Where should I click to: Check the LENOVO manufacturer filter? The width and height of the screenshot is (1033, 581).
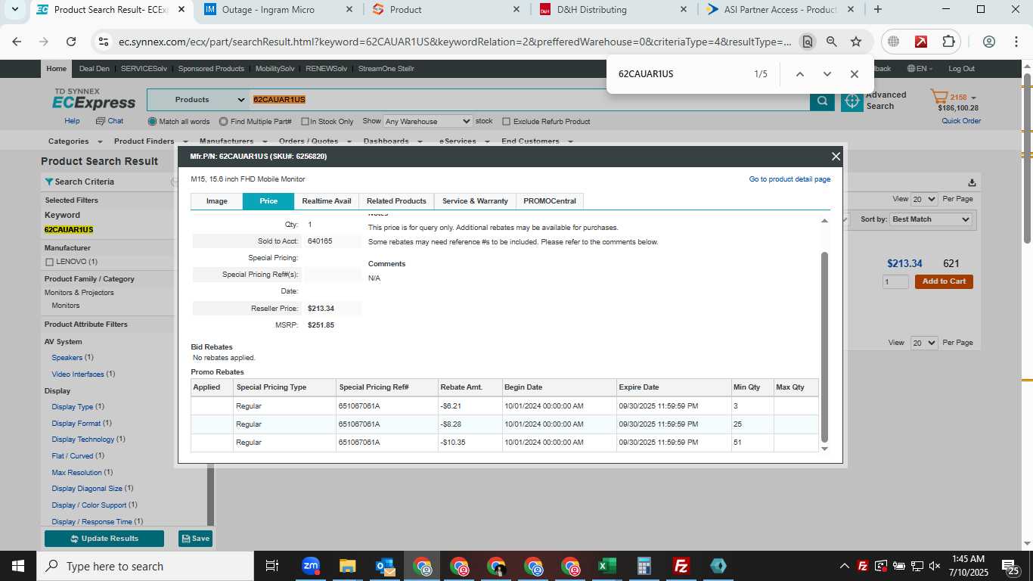pyautogui.click(x=49, y=262)
